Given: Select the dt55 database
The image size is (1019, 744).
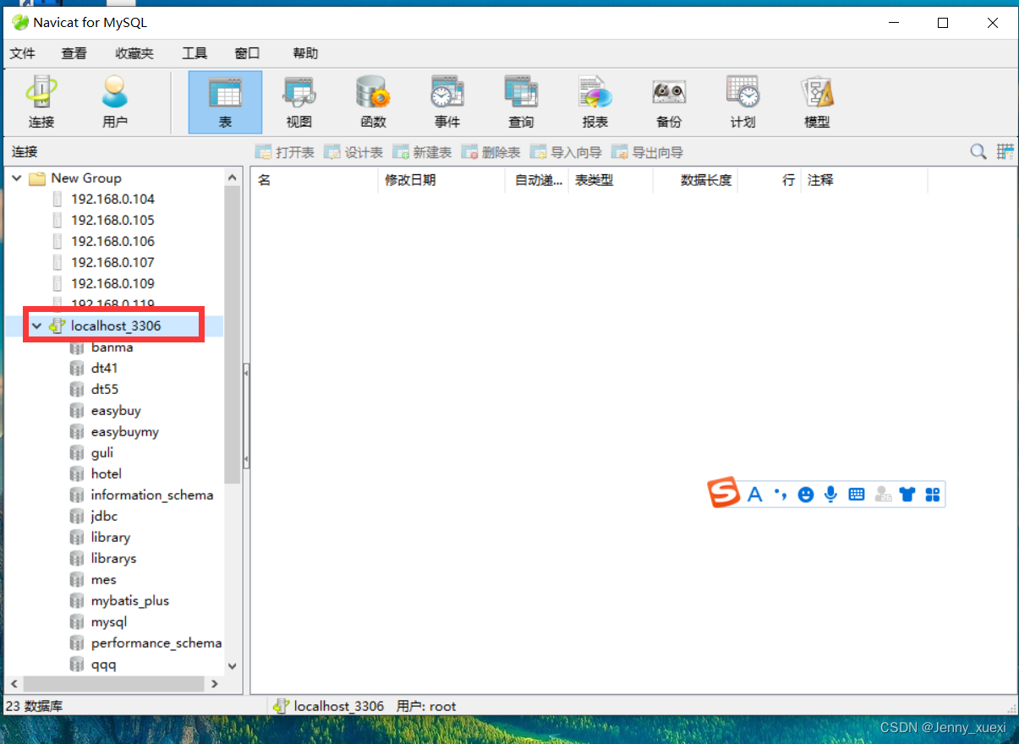Looking at the screenshot, I should [x=105, y=389].
